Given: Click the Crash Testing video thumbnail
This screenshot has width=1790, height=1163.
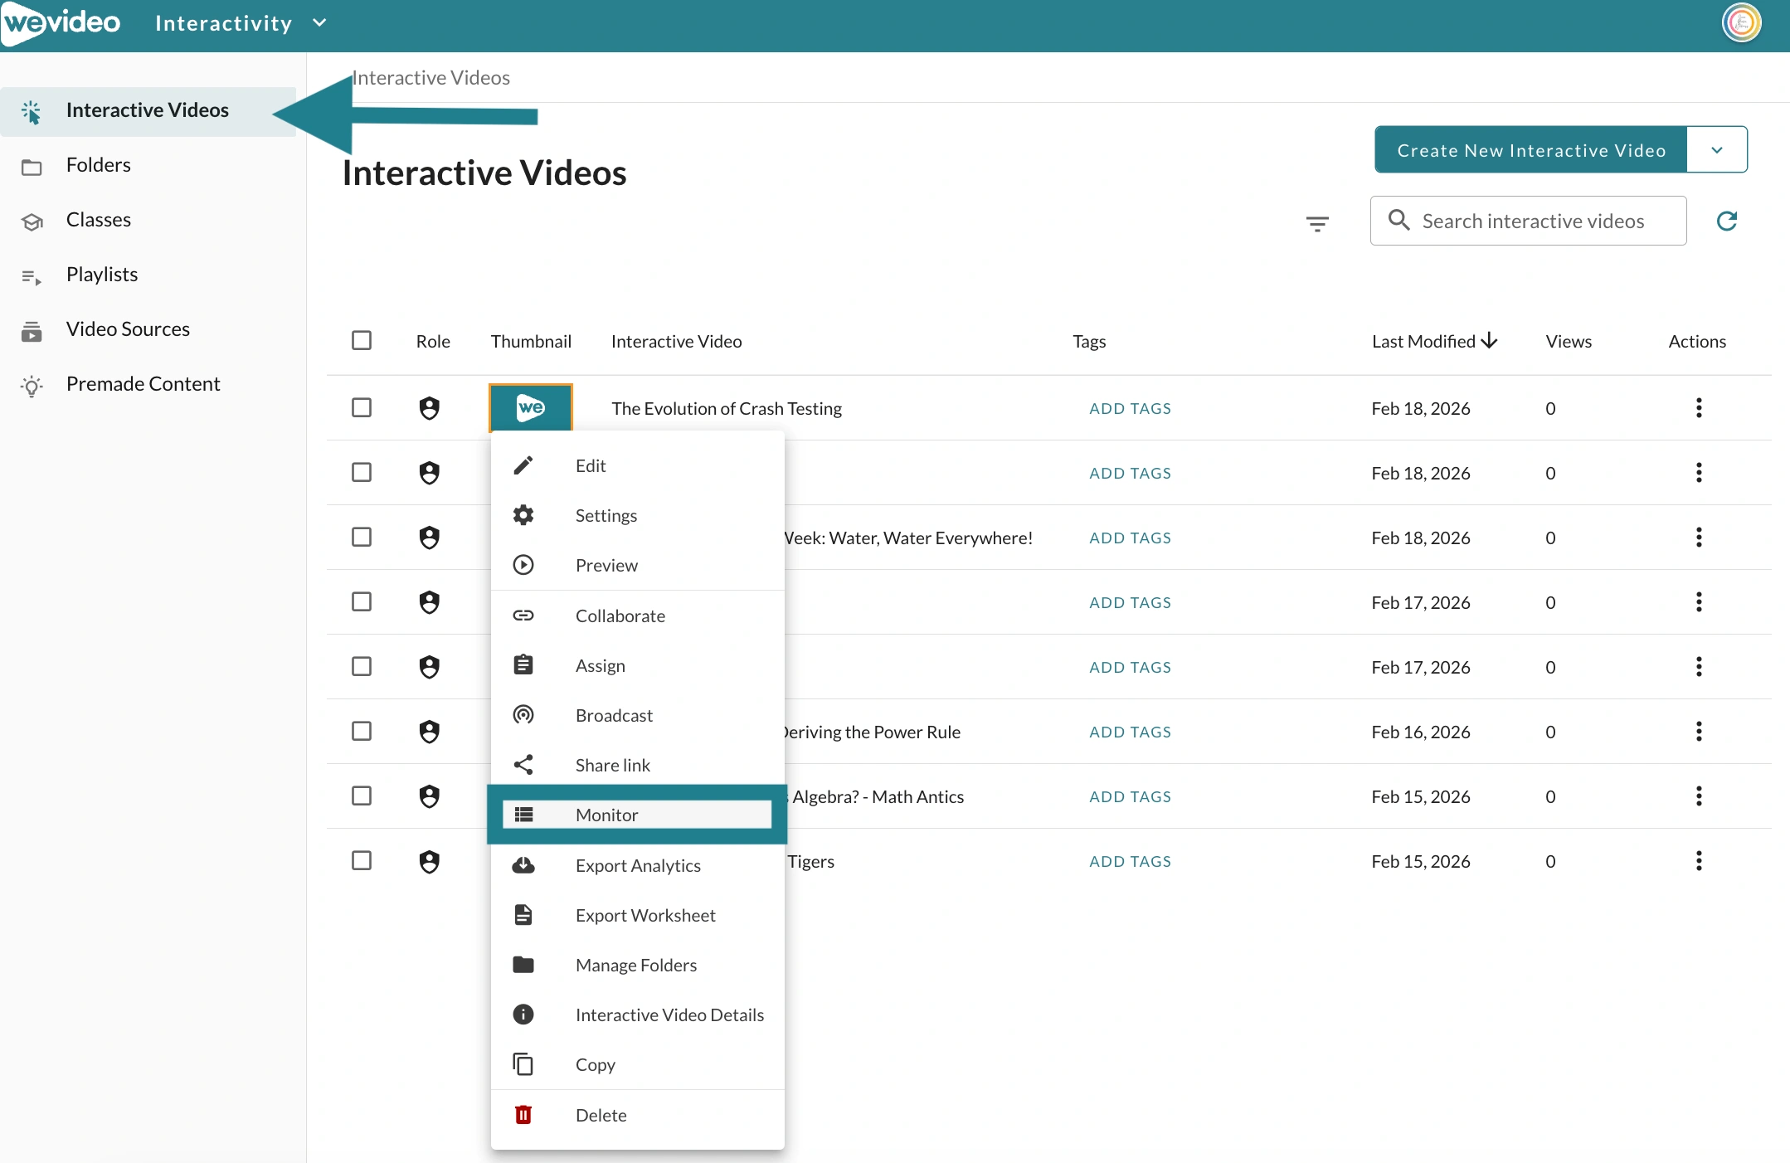Looking at the screenshot, I should (531, 407).
